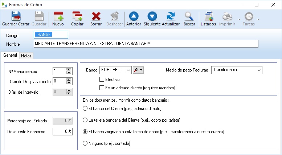Click the Código field TRANSF.
The height and width of the screenshot is (155, 282).
(x=51, y=34)
